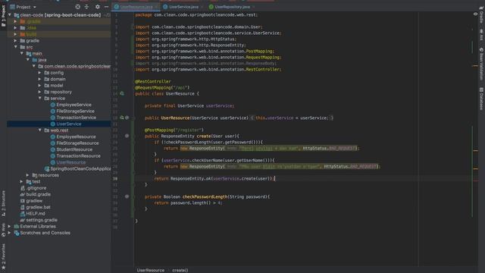Open Project panel settings gear
The image size is (485, 273).
point(98,7)
